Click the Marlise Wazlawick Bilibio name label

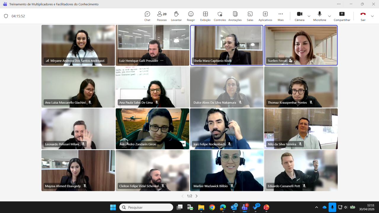(211, 186)
